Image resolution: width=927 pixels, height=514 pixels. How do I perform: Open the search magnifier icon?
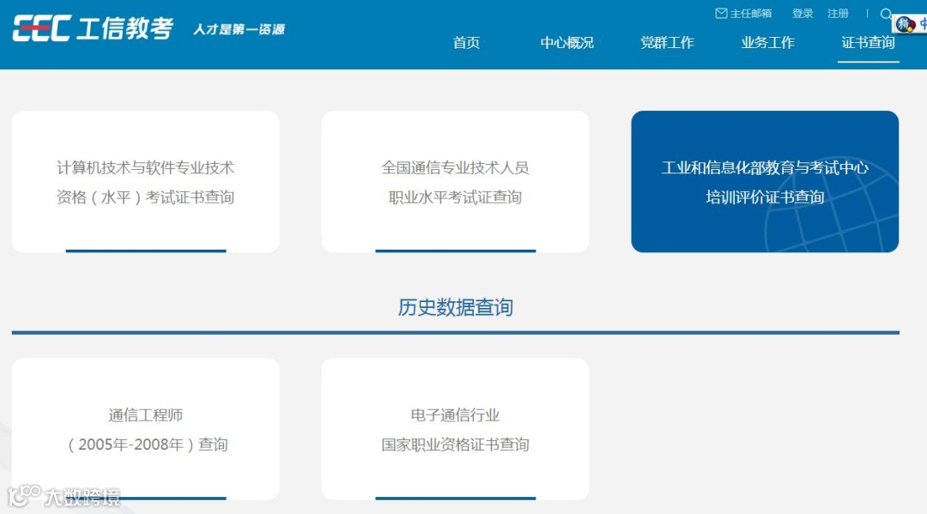[x=886, y=14]
